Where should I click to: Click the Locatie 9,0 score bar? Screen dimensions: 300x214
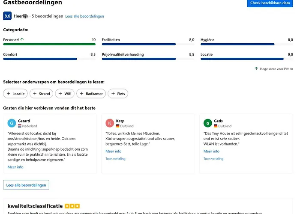[242, 59]
